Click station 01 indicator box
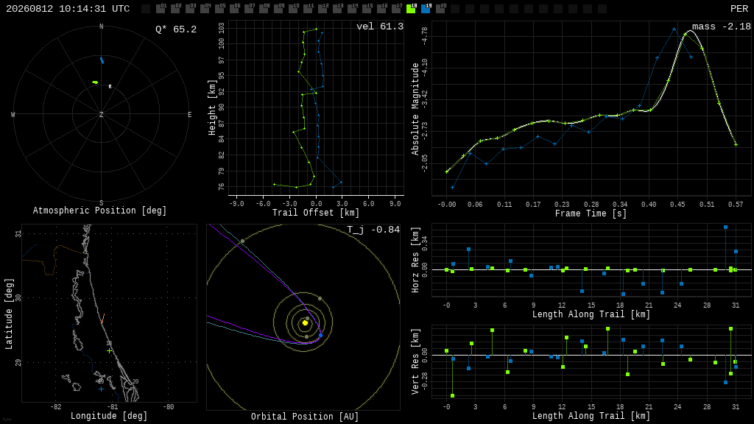Screen dimensions: 754x424 click(x=161, y=8)
